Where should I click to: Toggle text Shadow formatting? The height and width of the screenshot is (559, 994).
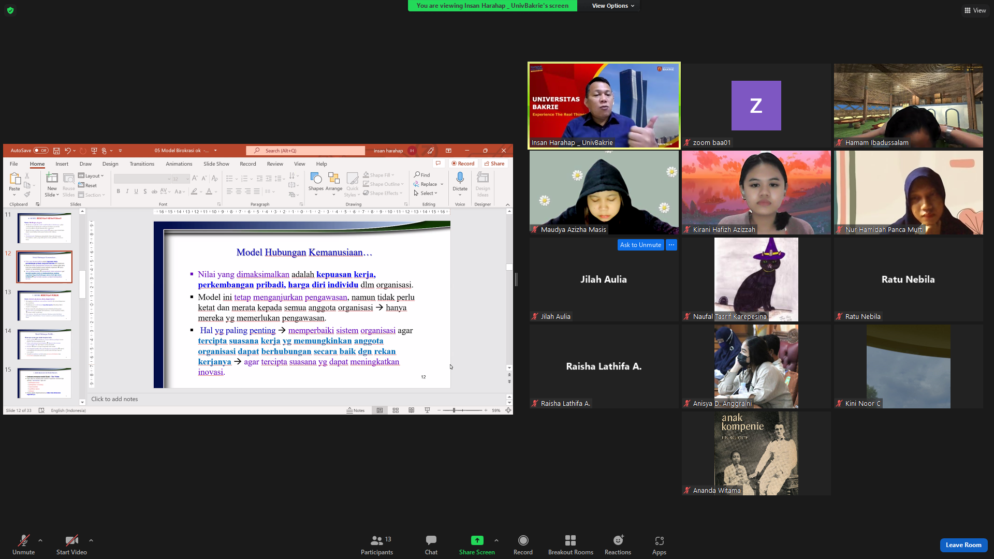pos(145,192)
